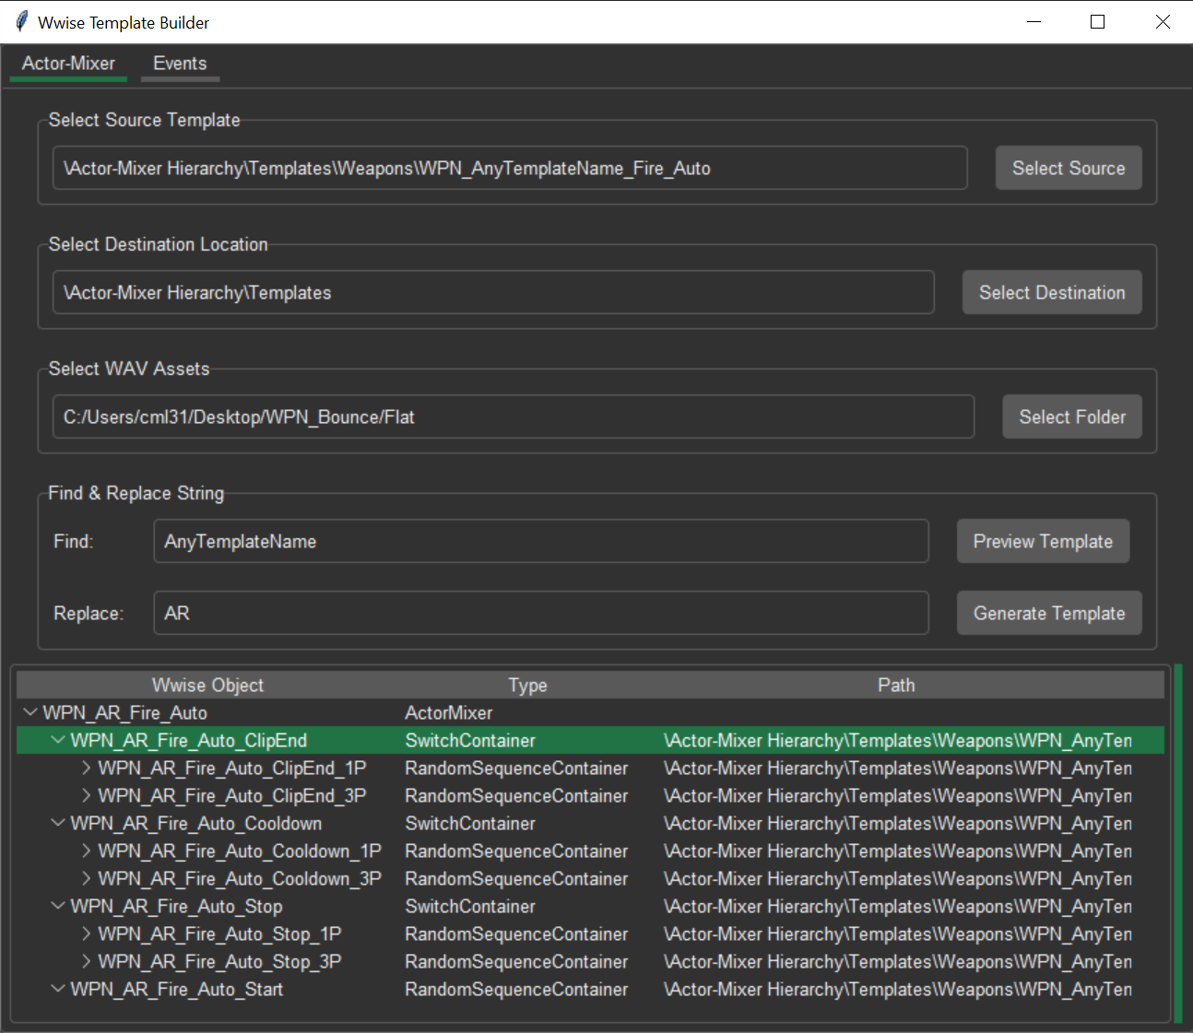This screenshot has height=1033, width=1193.
Task: Expand the WPN_AR_Fire_Auto_Cooldown_3P node
Action: 86,878
